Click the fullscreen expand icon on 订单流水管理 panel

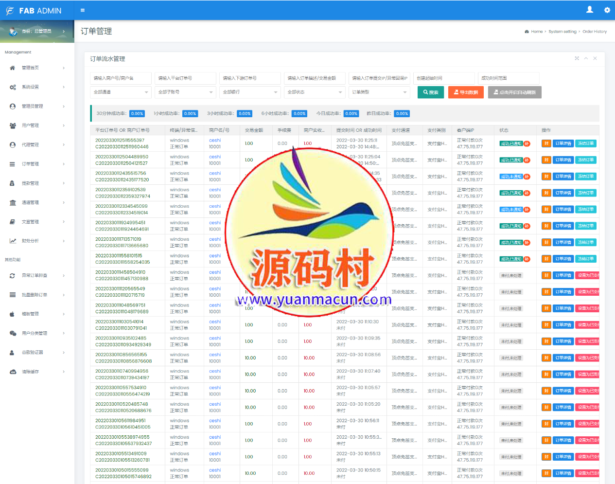(577, 58)
